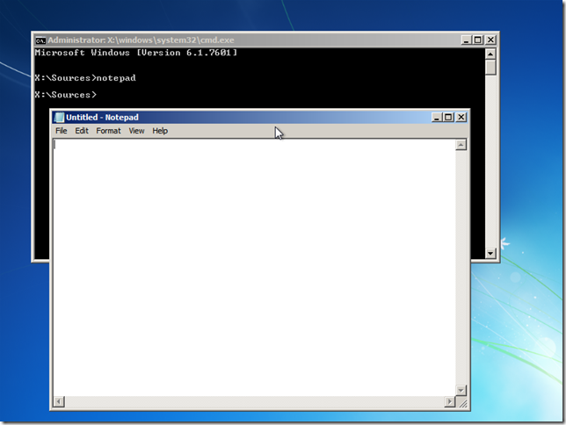Image resolution: width=566 pixels, height=425 pixels.
Task: Open Notepad's Help menu
Action: click(x=160, y=131)
